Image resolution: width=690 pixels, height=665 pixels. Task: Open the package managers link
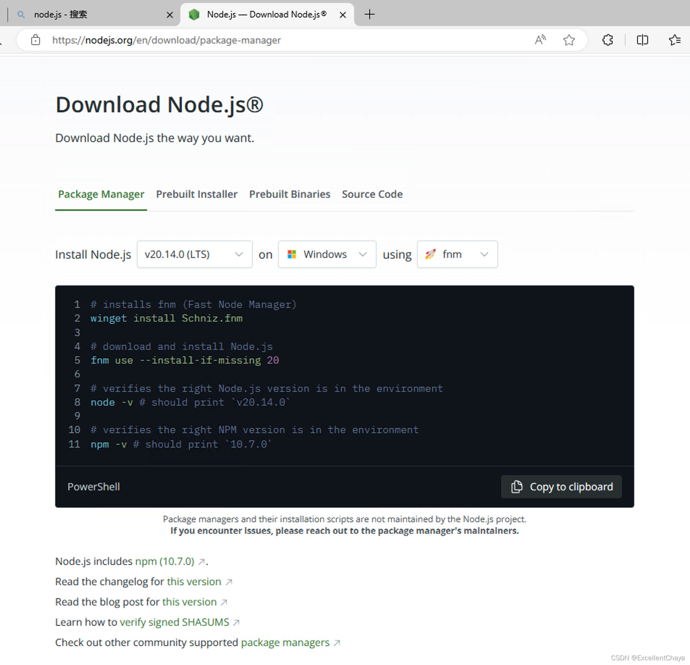coord(285,642)
